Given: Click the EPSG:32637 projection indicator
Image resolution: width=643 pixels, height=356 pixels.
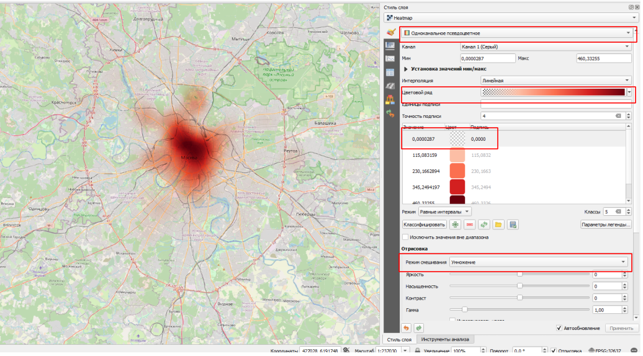Looking at the screenshot, I should pyautogui.click(x=605, y=351).
